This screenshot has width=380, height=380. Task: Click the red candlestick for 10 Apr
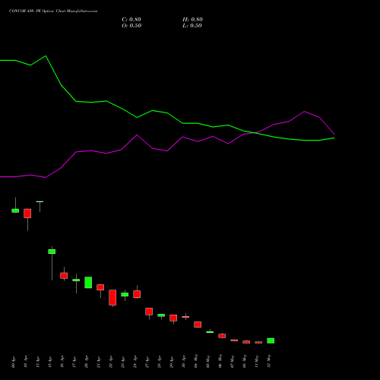click(27, 214)
